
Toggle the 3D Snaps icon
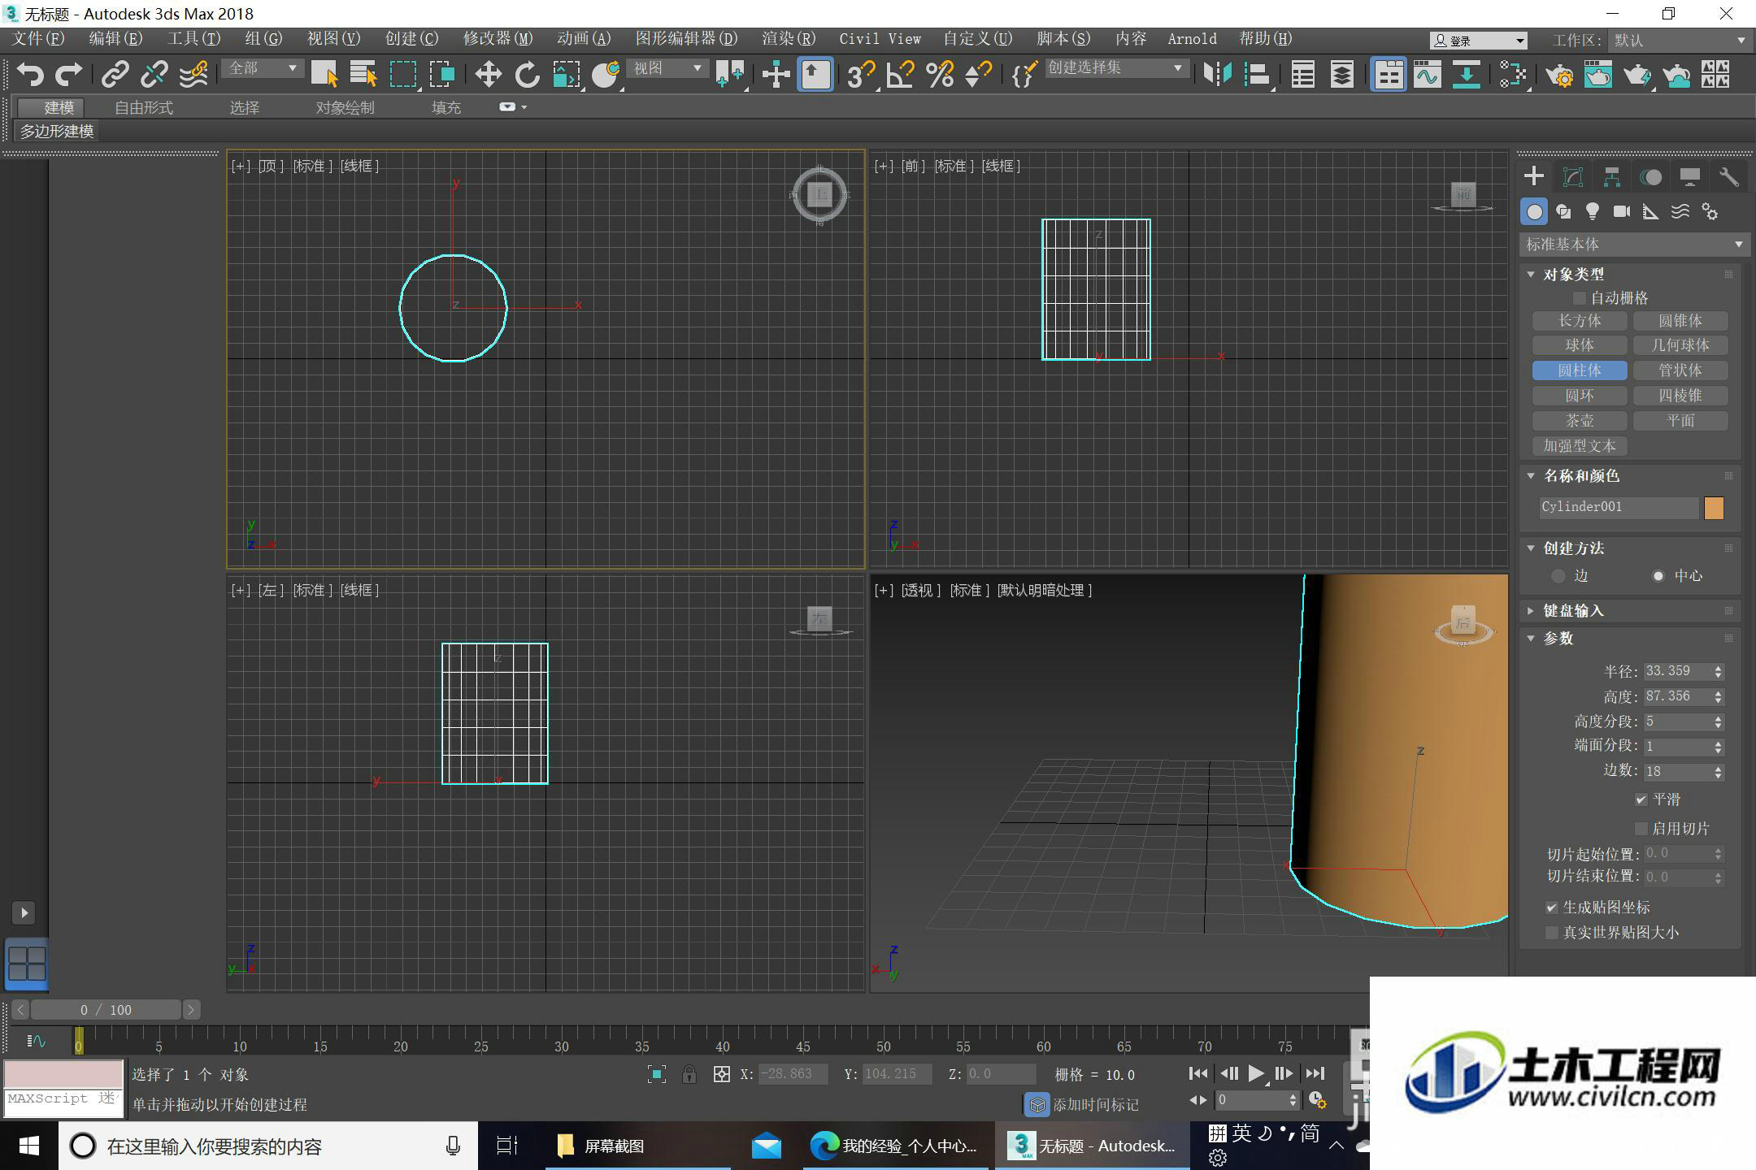[x=860, y=75]
